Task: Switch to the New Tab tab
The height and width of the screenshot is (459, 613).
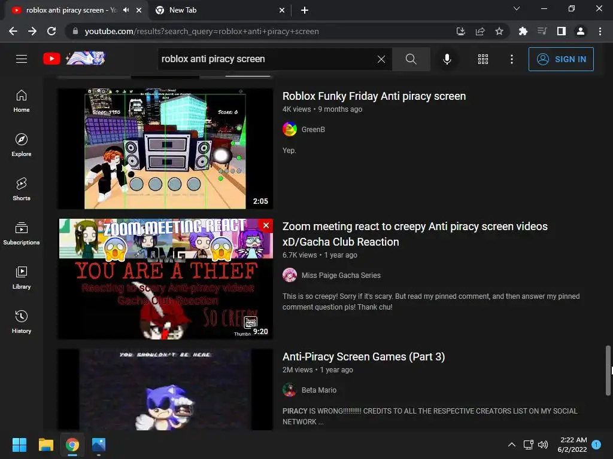Action: click(220, 10)
